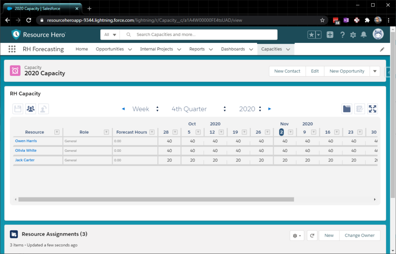This screenshot has width=396, height=254.
Task: Open the folder icon in capacity toolbar
Action: click(347, 109)
